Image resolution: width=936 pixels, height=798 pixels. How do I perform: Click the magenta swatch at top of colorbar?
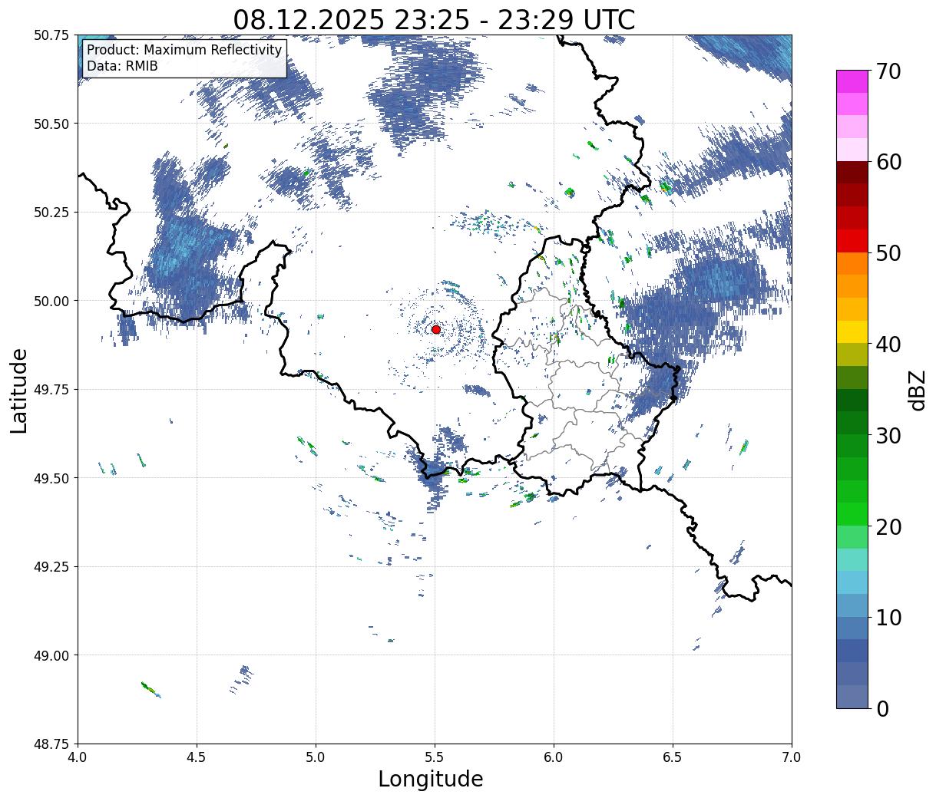[x=852, y=81]
